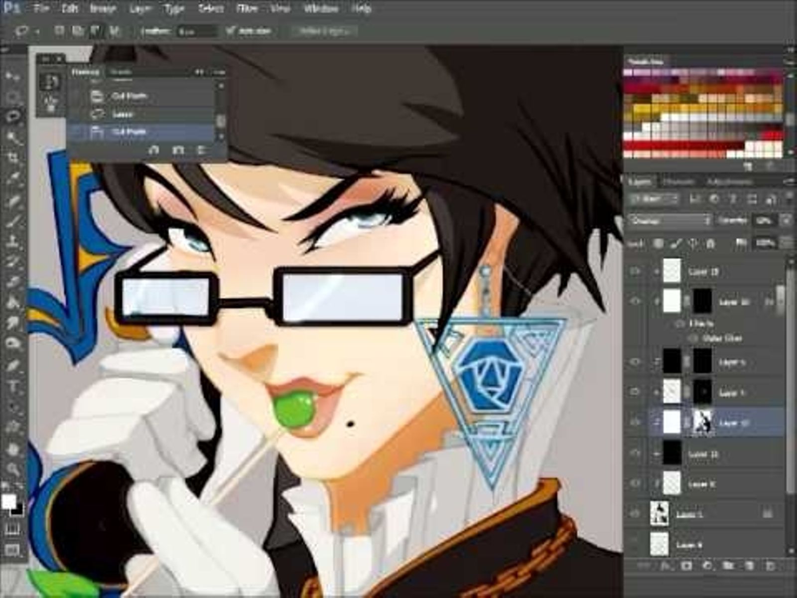Select the Eyedropper tool
Image resolution: width=797 pixels, height=598 pixels.
coord(13,179)
